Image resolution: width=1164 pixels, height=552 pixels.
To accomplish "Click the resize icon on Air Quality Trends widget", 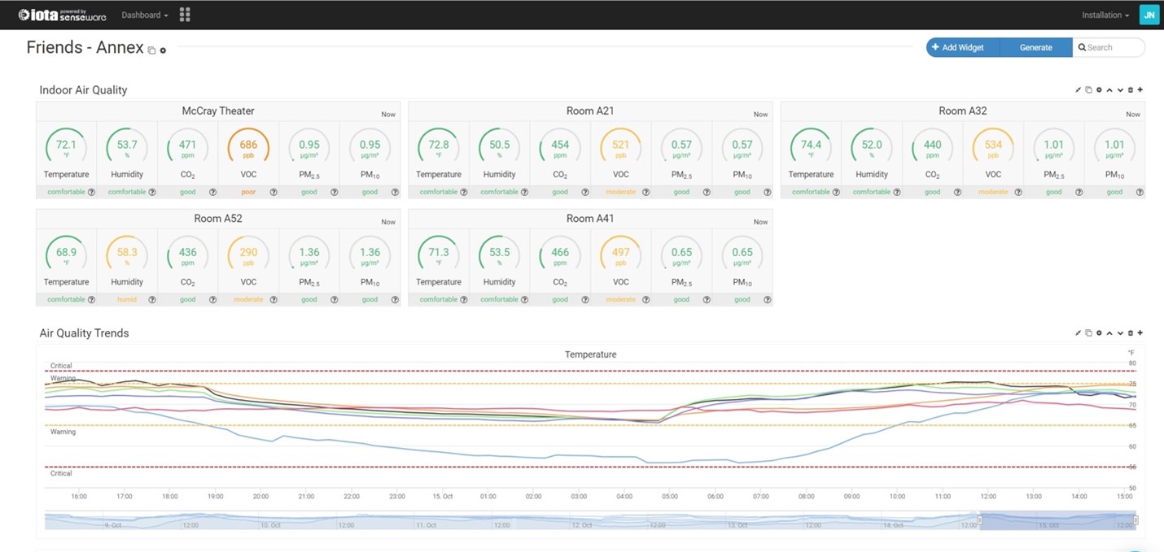I will point(1078,333).
